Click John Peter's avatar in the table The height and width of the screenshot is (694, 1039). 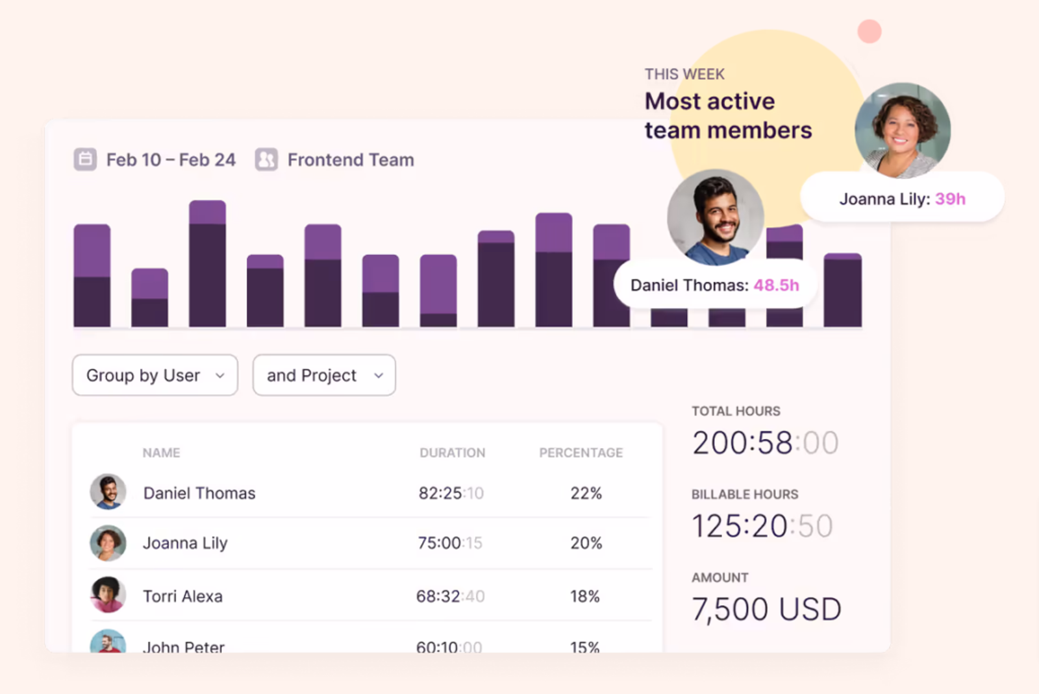pyautogui.click(x=108, y=642)
